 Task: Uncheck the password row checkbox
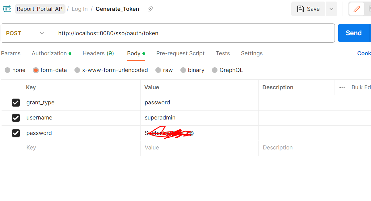16,133
